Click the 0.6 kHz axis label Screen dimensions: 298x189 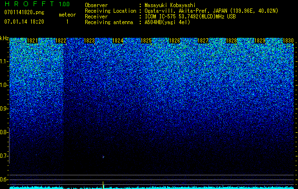[4, 180]
